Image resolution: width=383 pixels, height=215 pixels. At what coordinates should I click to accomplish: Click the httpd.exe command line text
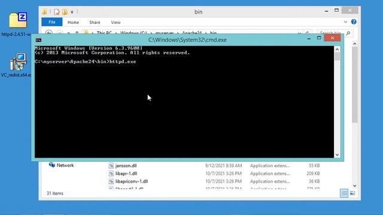coord(123,62)
